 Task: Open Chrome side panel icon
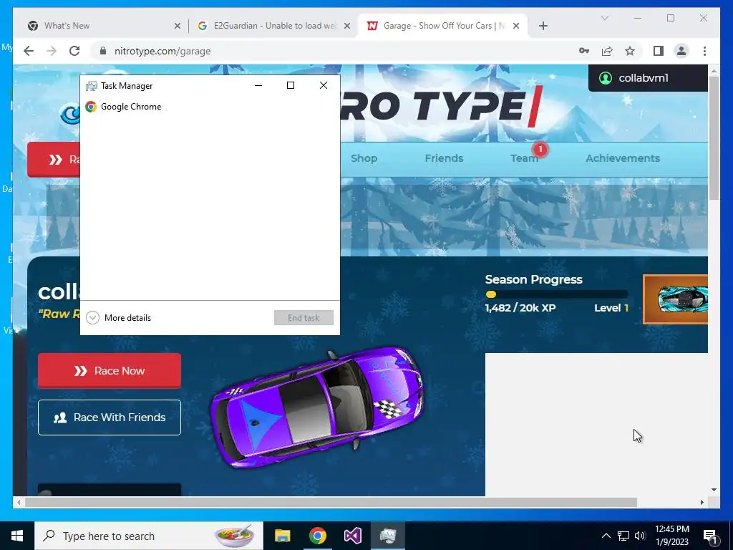(x=659, y=51)
